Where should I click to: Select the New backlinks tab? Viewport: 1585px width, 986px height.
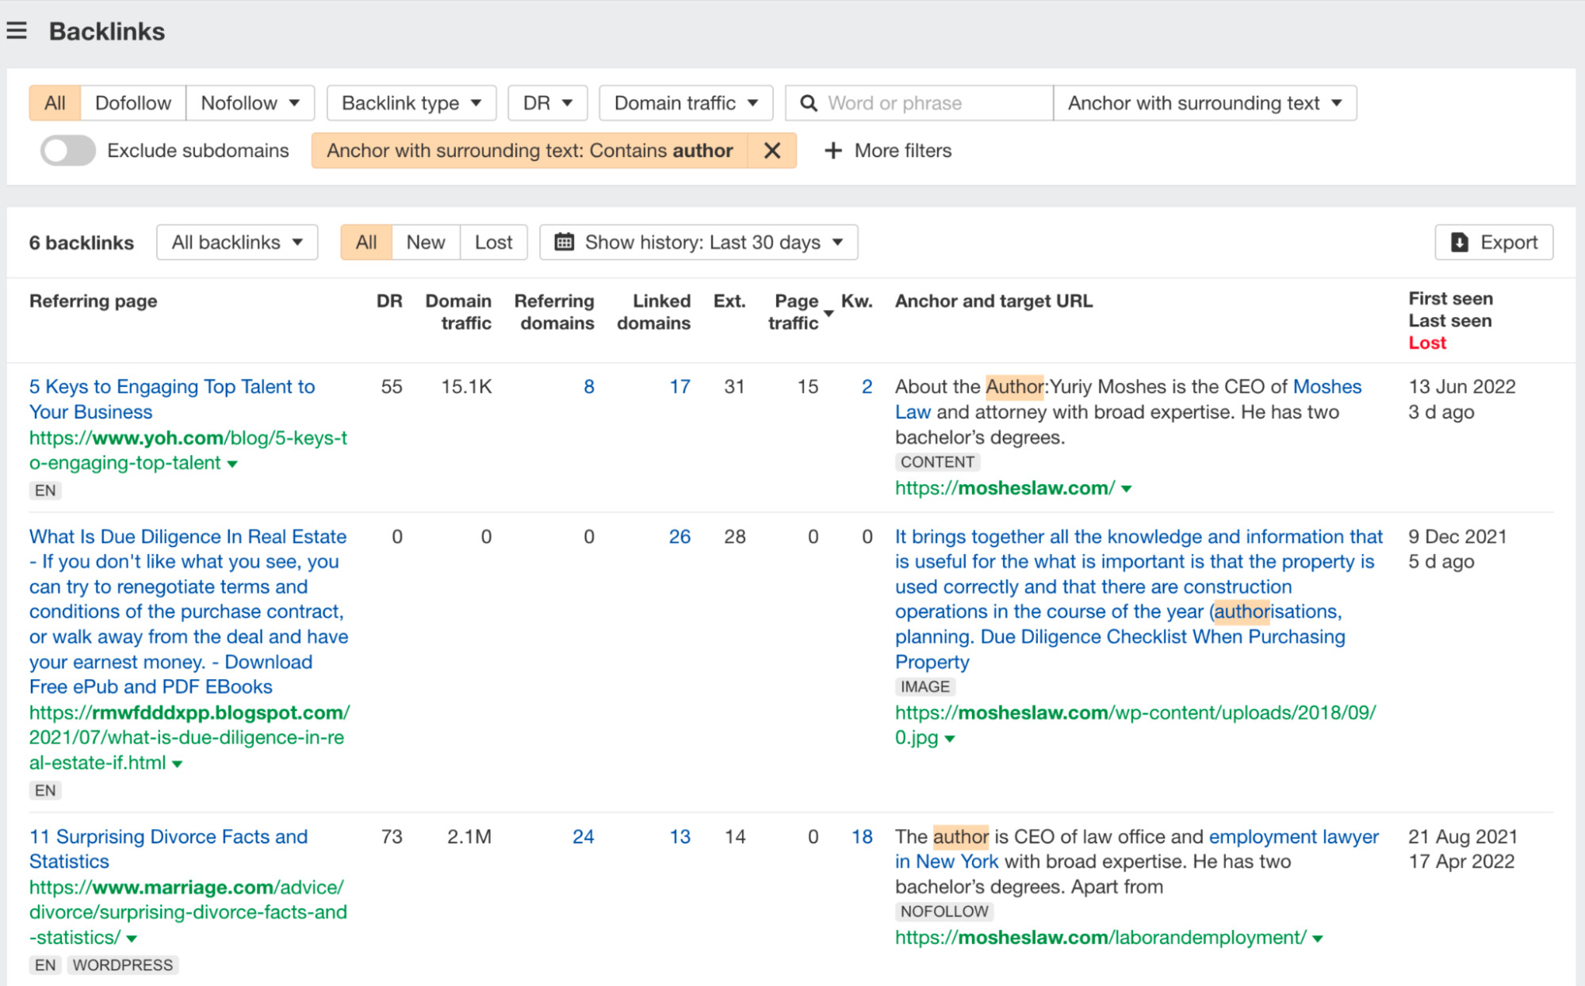(x=425, y=242)
